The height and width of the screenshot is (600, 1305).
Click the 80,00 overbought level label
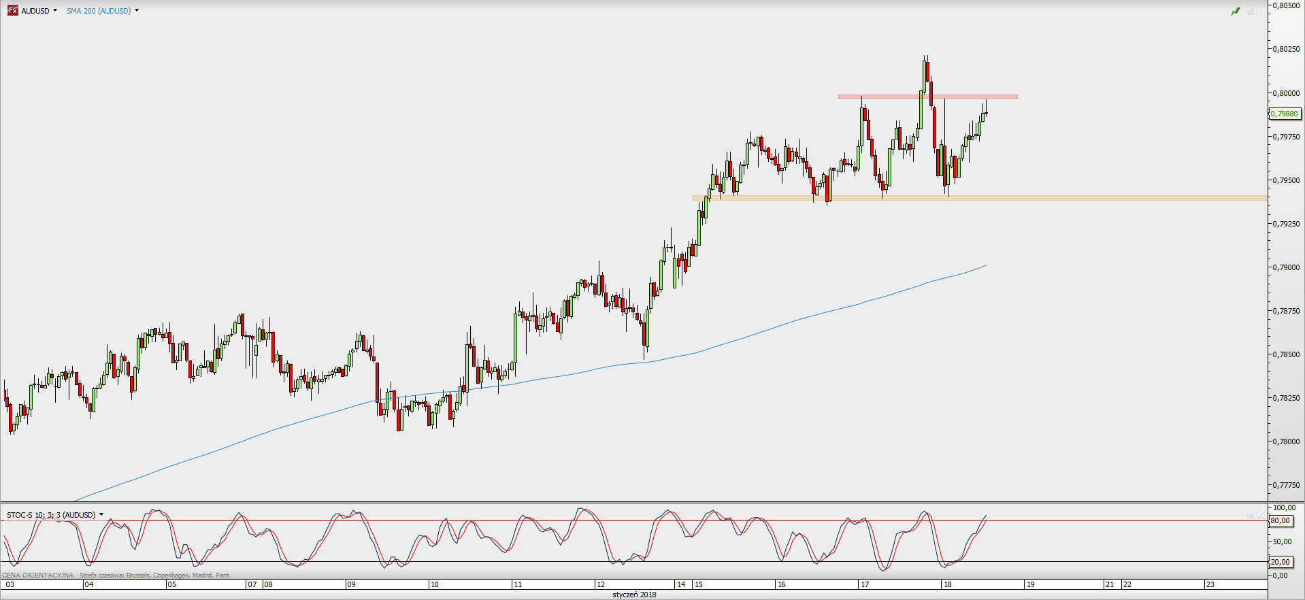tap(1281, 520)
